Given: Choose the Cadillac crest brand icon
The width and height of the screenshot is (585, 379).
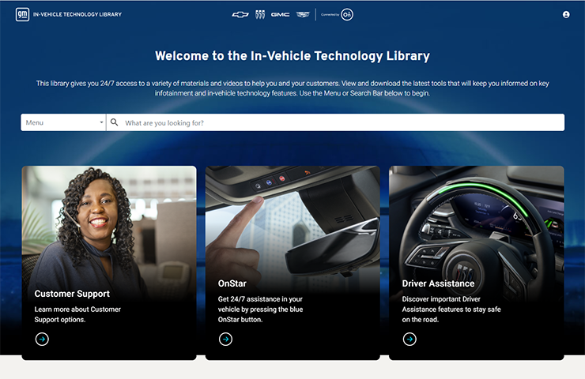Looking at the screenshot, I should pos(303,14).
